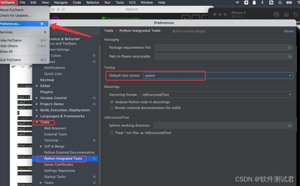Browse for Pipenv executable folder icon

point(290,56)
